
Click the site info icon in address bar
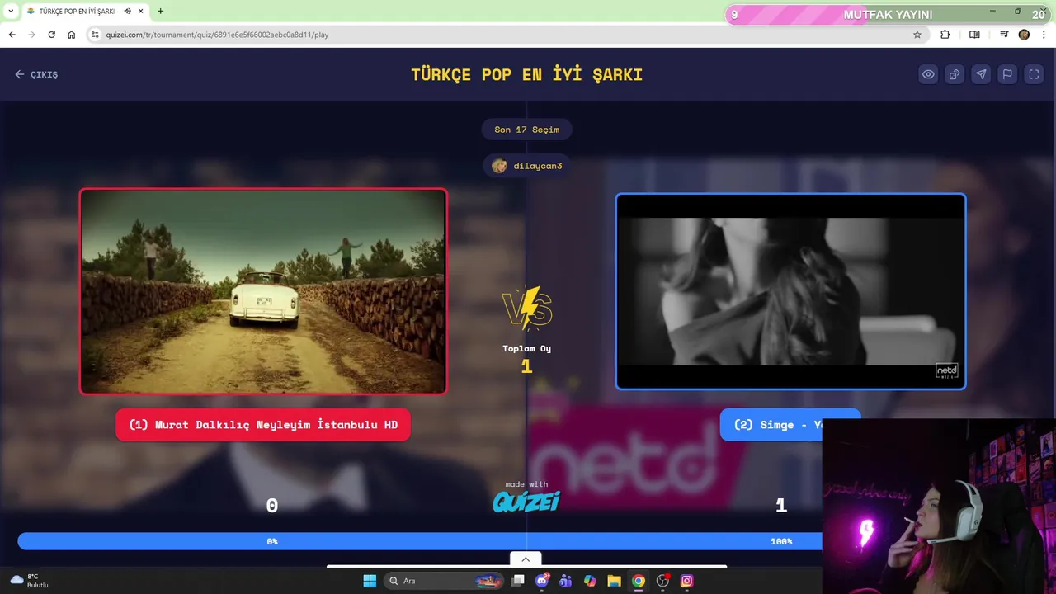click(x=95, y=35)
